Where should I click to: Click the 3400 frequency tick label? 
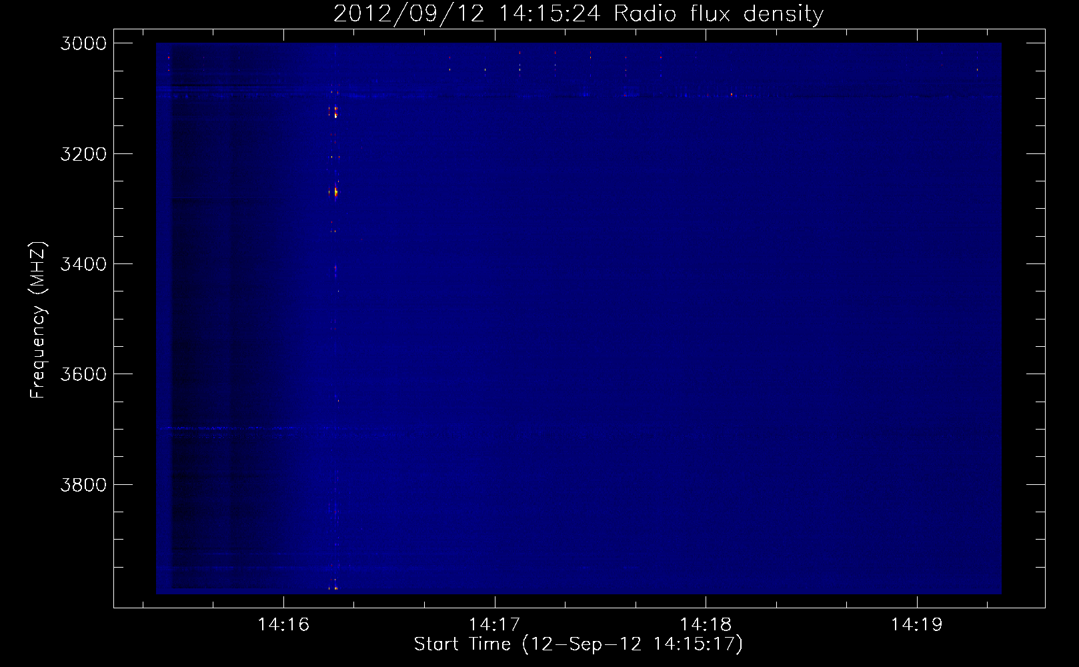click(x=83, y=264)
